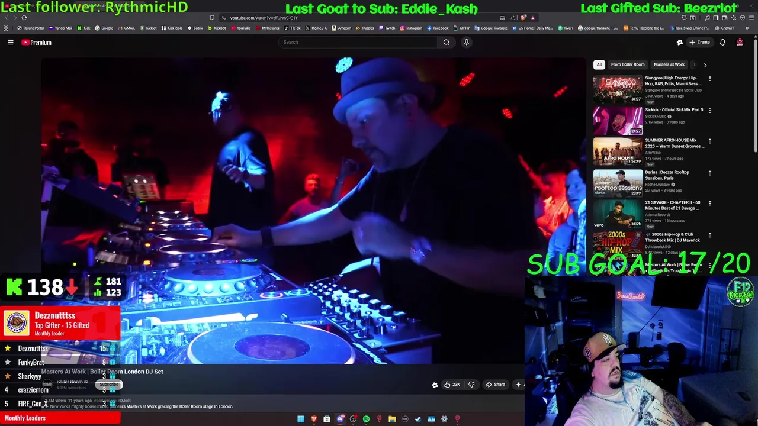Open OBS Studio from taskbar
This screenshot has height=426, width=758.
point(354,419)
